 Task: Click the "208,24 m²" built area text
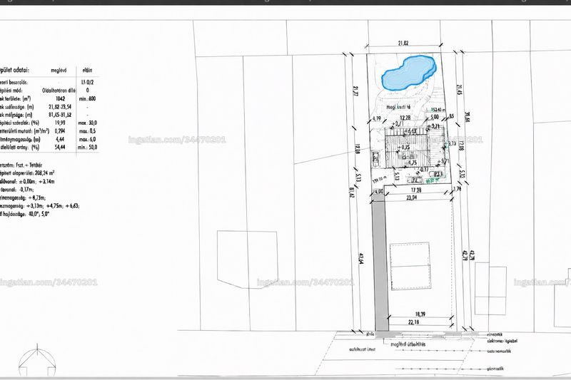coord(43,173)
